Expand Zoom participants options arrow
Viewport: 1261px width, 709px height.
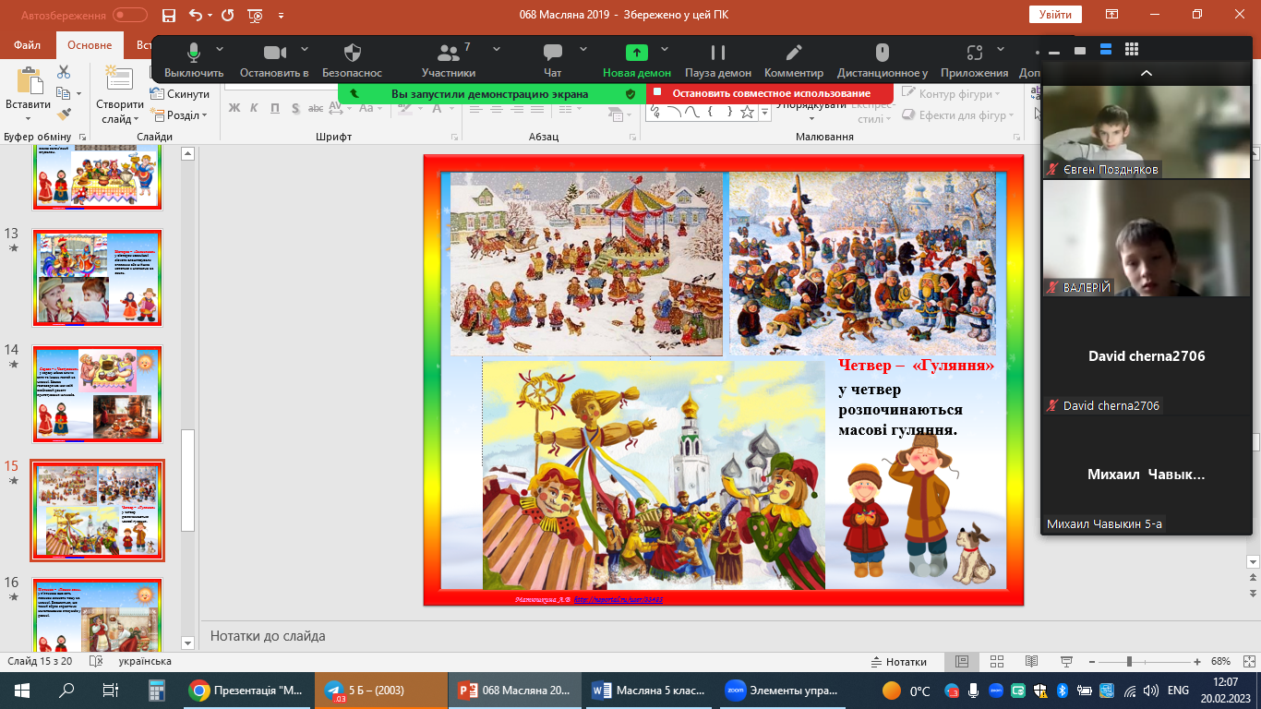497,48
